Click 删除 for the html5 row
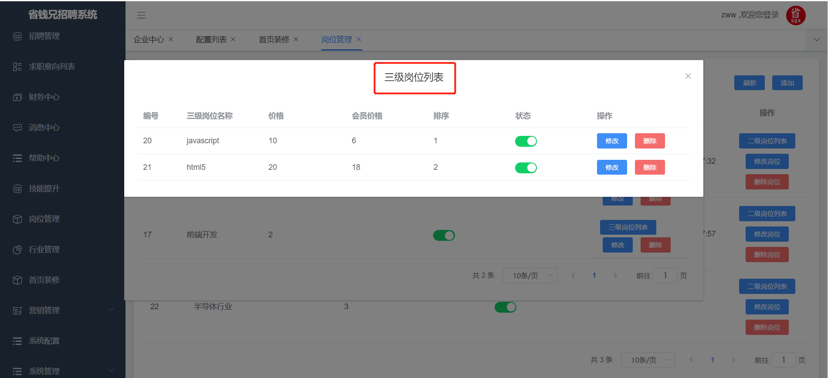 tap(649, 168)
